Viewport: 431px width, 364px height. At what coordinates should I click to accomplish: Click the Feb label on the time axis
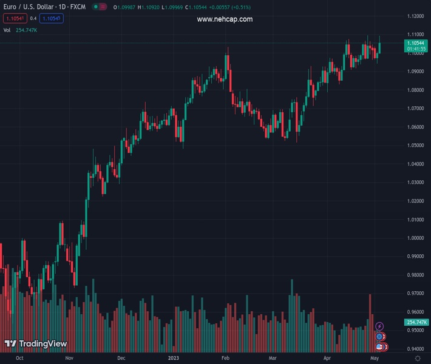coord(226,359)
